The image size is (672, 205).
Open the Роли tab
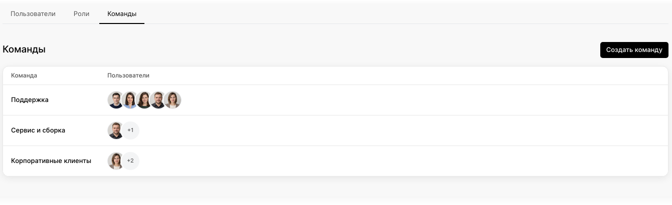point(81,14)
